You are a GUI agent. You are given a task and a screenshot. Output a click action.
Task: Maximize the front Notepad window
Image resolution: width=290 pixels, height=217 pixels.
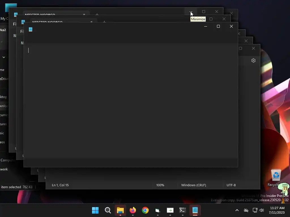(218, 26)
